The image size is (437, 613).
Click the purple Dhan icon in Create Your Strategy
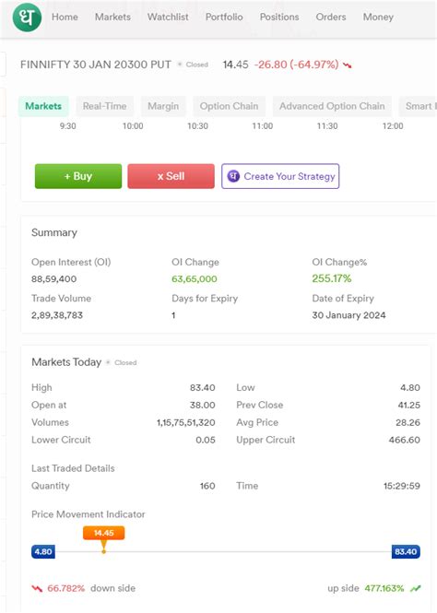233,176
